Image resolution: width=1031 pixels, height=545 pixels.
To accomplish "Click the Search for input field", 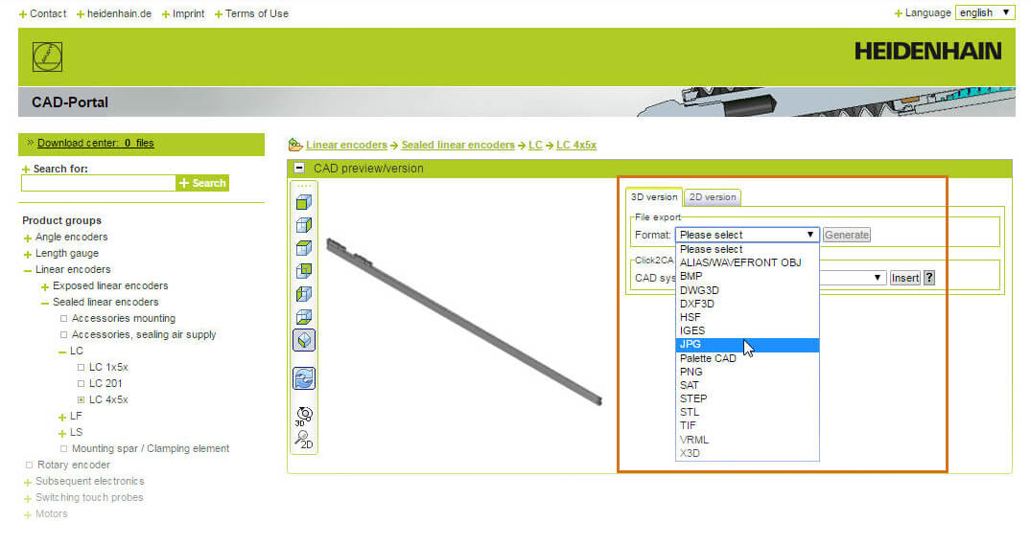I will click(99, 183).
